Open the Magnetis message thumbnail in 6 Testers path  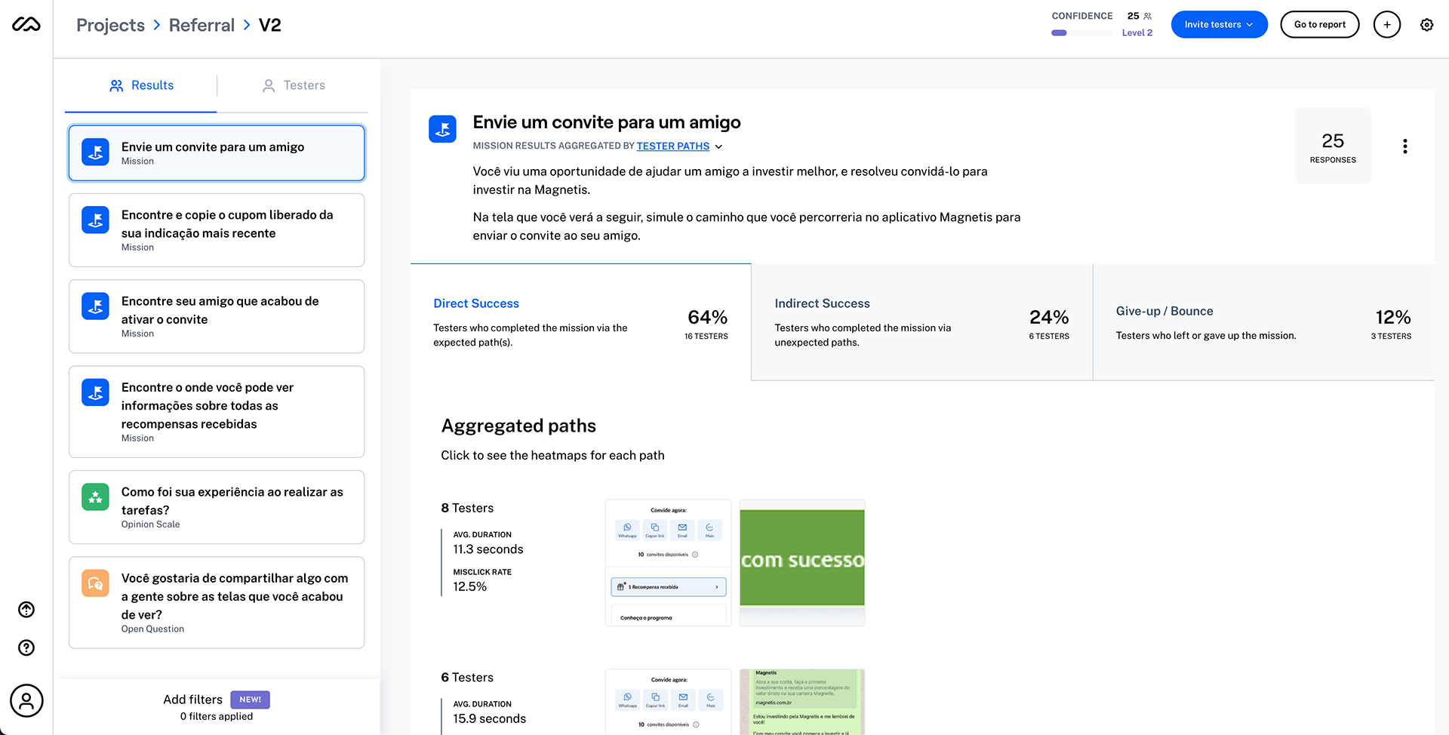pos(802,702)
